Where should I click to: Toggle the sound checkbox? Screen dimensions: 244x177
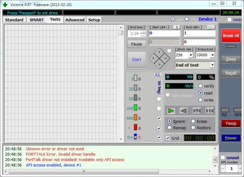point(223,157)
